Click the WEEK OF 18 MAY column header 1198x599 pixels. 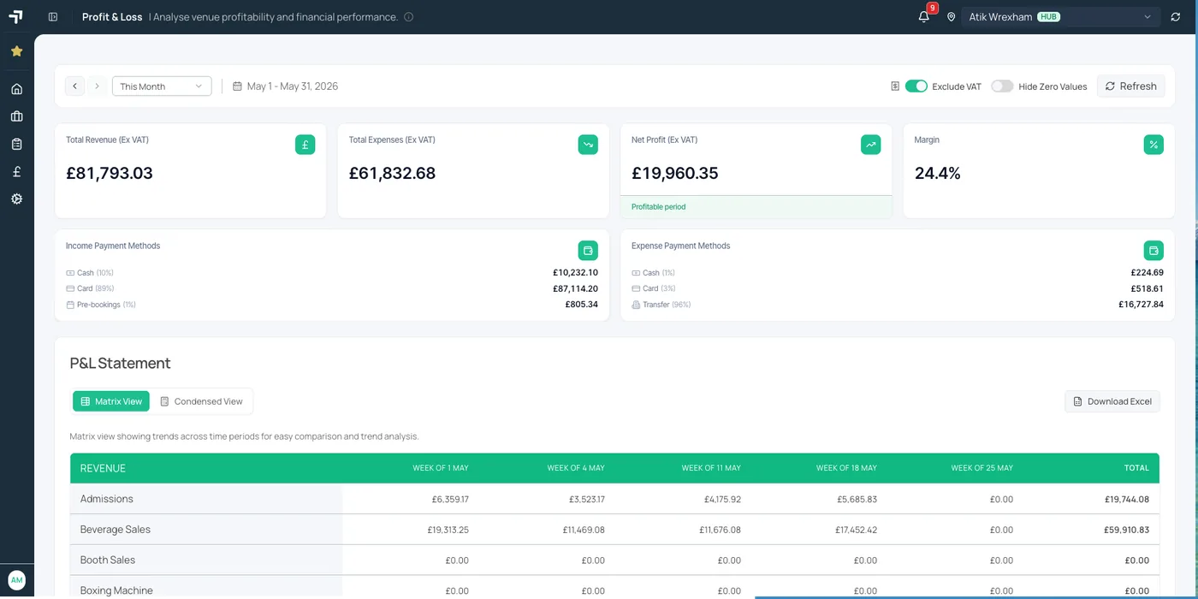846,468
